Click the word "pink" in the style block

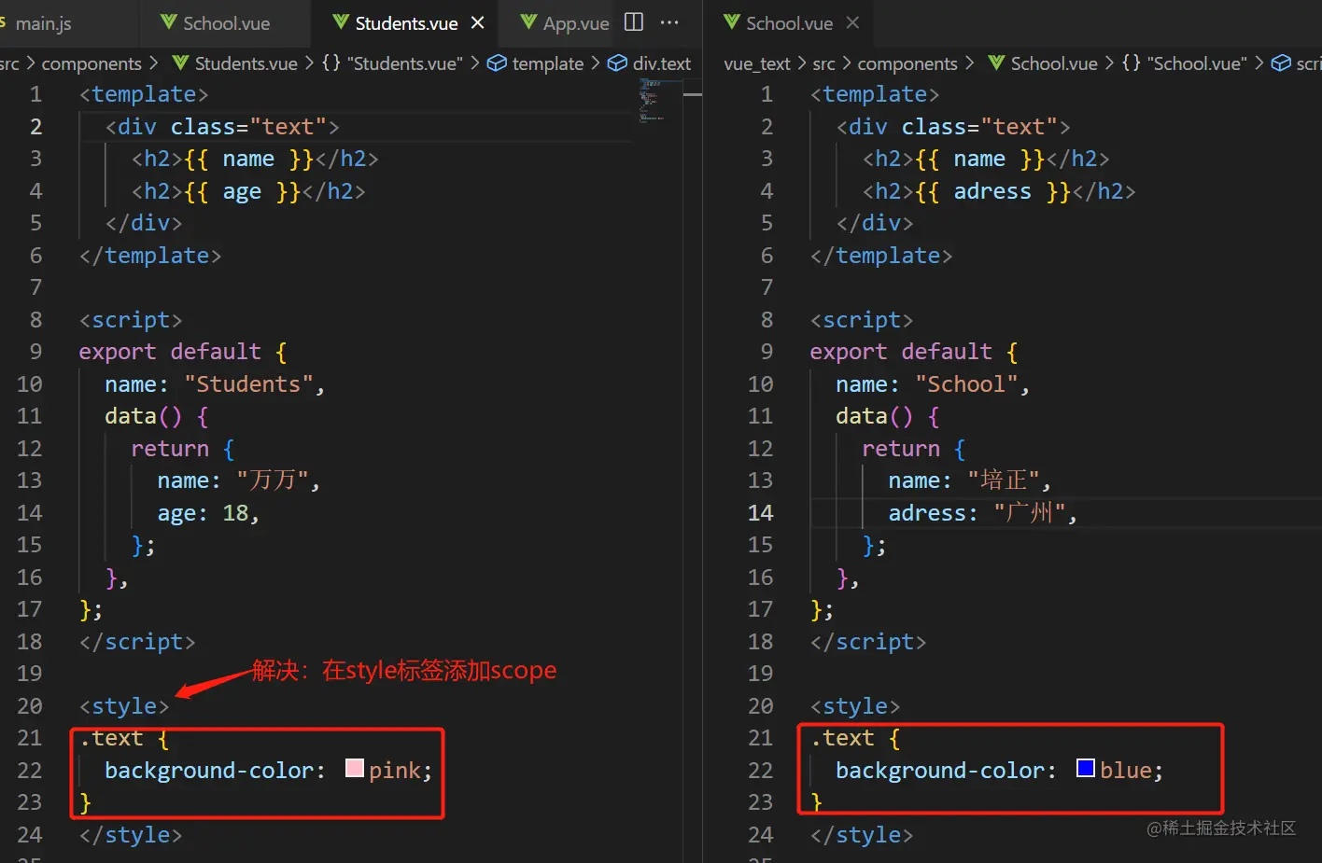pos(395,771)
